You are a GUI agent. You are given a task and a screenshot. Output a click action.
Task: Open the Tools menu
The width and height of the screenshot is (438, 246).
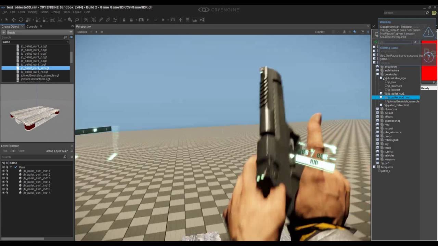coord(66,12)
